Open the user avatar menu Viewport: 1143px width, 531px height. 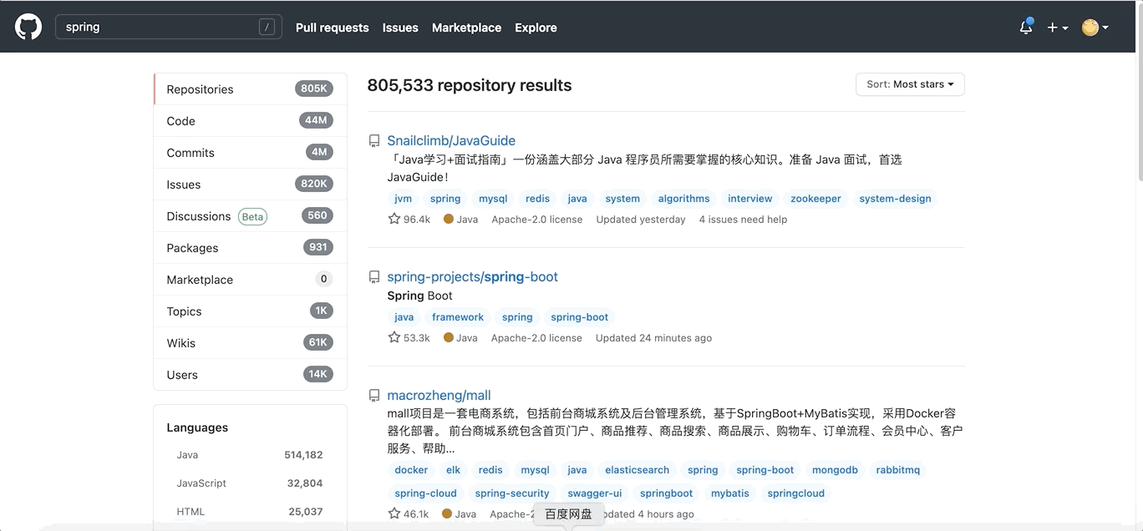(1095, 28)
